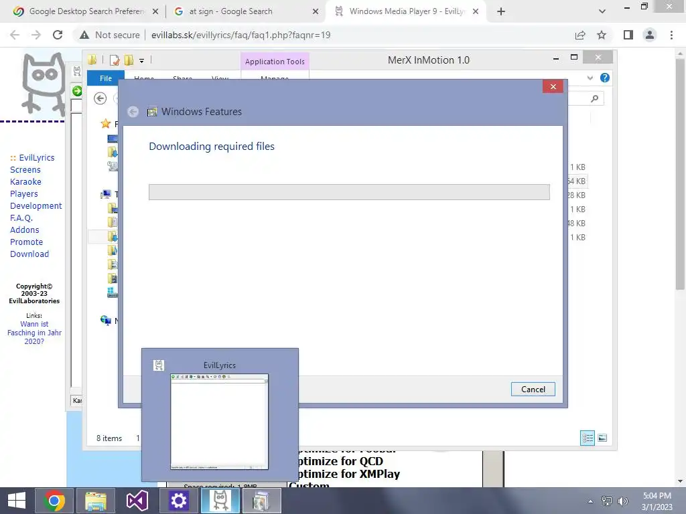Open the Players link
The height and width of the screenshot is (514, 686).
coord(23,193)
